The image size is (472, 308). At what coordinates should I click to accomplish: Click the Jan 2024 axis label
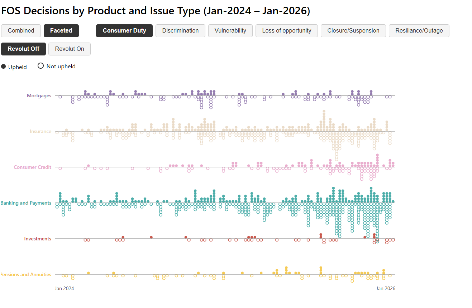[x=65, y=288]
